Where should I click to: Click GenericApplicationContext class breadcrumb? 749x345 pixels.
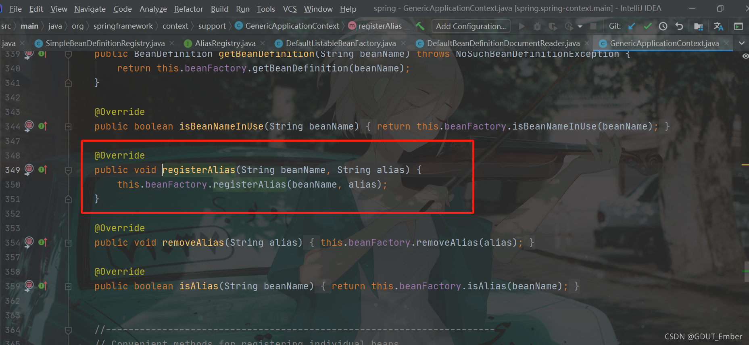(x=287, y=26)
